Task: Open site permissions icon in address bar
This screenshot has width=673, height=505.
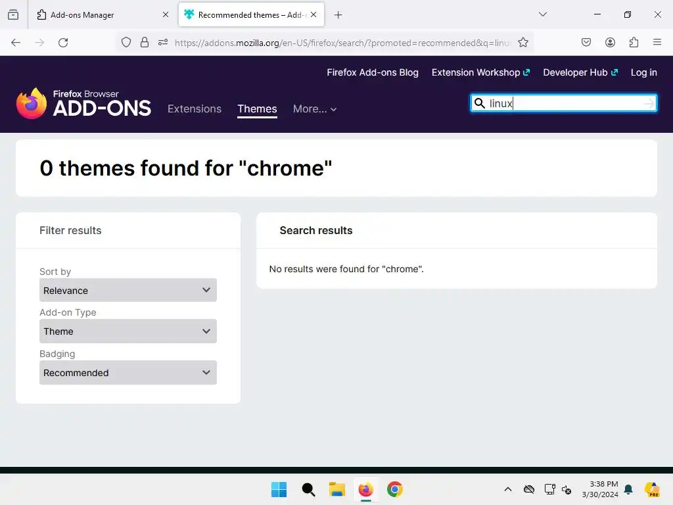Action: [x=163, y=43]
